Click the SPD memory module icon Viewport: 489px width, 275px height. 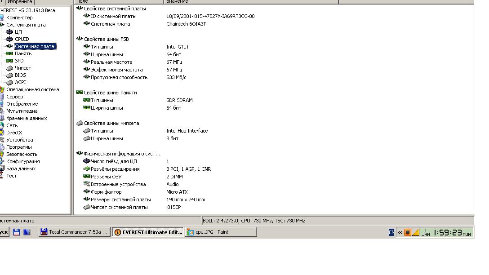point(9,61)
